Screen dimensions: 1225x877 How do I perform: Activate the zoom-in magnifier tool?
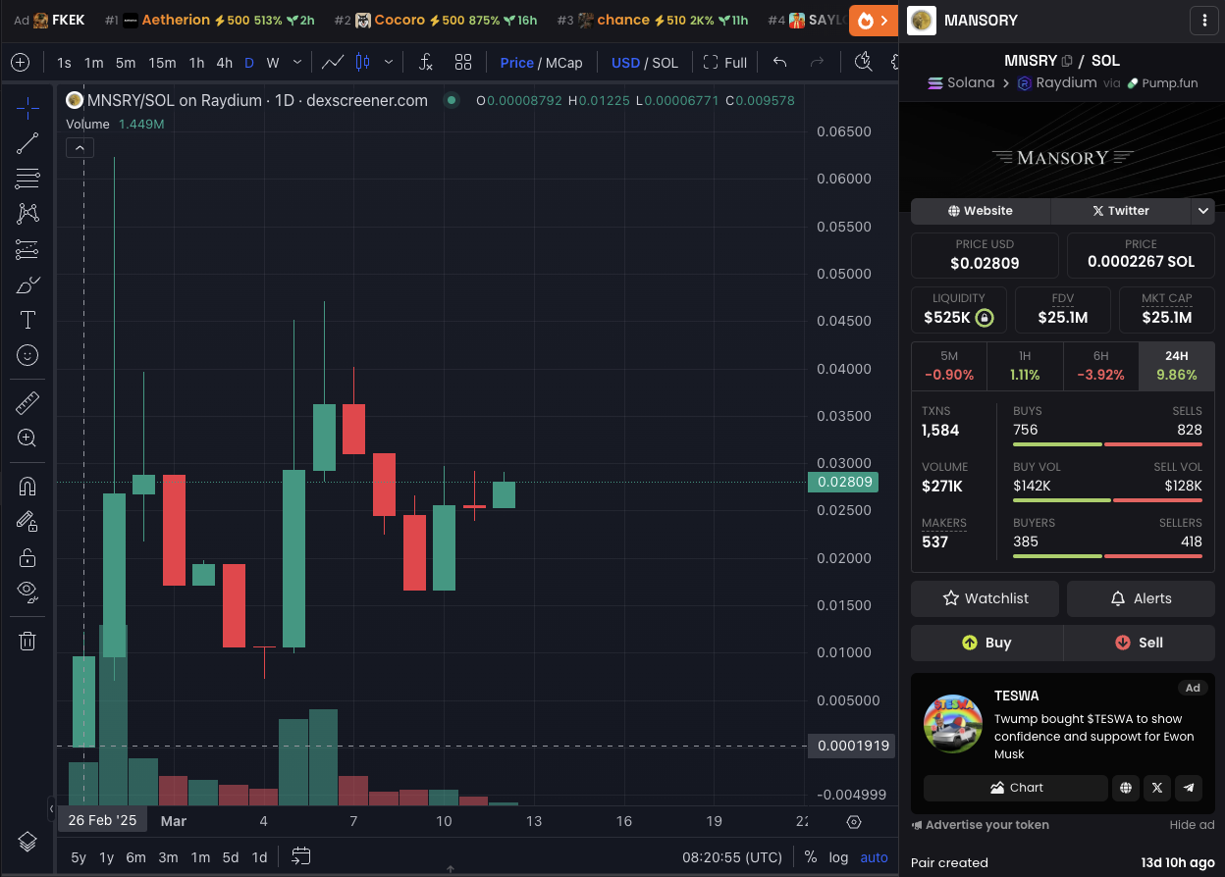point(27,438)
